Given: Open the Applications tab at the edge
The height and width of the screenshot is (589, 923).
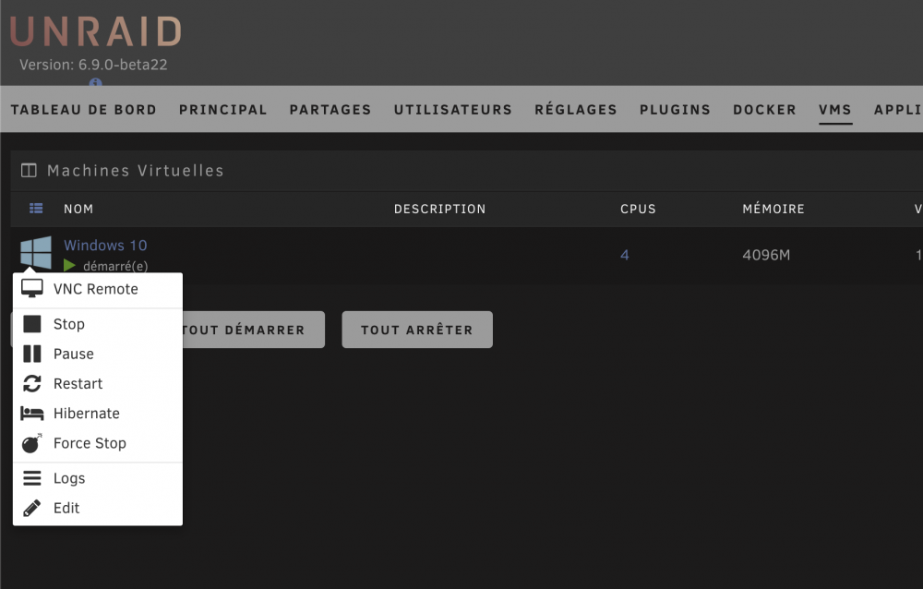Looking at the screenshot, I should 898,110.
